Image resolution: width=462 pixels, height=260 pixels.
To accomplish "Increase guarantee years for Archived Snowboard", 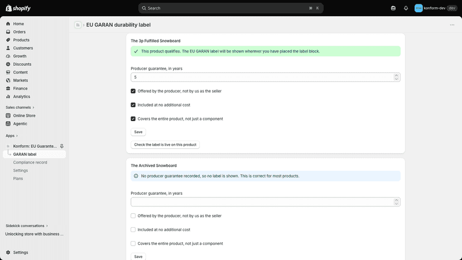I will (396, 200).
